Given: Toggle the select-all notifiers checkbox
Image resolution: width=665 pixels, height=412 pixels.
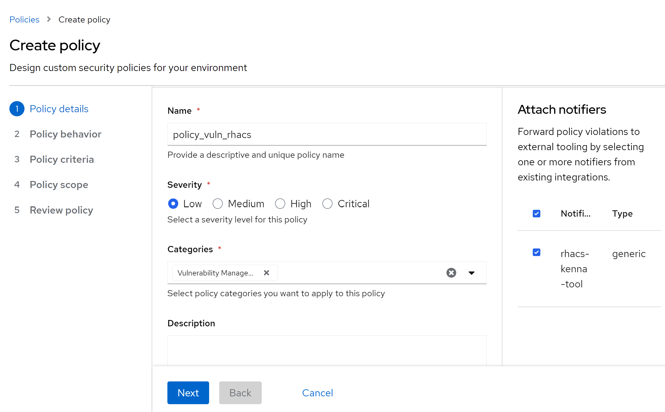Looking at the screenshot, I should pos(536,214).
